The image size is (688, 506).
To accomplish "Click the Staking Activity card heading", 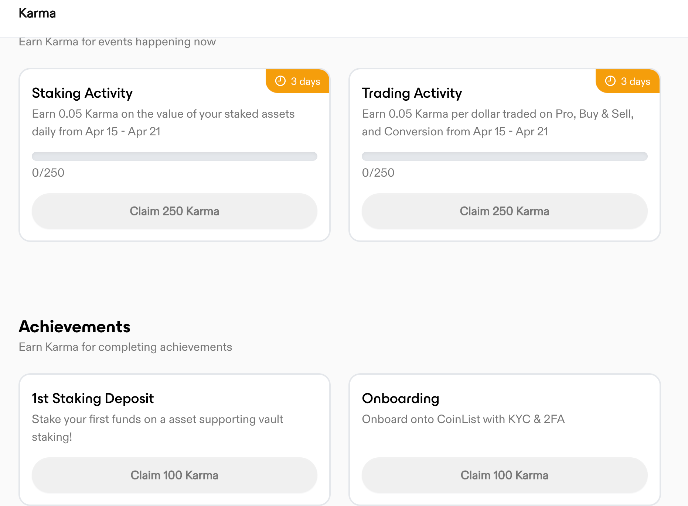I will point(82,93).
